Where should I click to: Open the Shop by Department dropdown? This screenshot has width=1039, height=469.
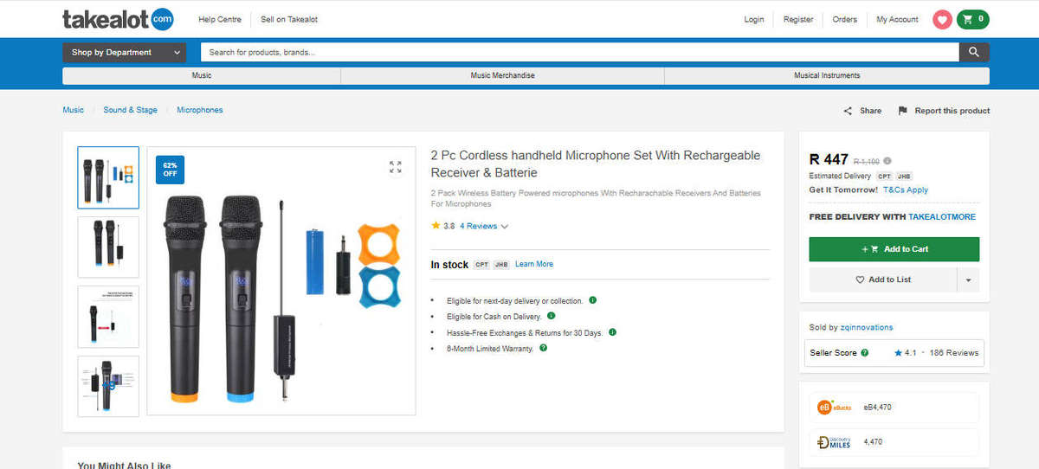pos(124,53)
